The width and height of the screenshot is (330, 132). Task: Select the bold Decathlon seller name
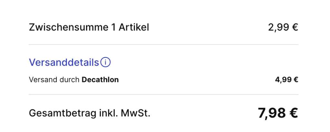point(100,80)
